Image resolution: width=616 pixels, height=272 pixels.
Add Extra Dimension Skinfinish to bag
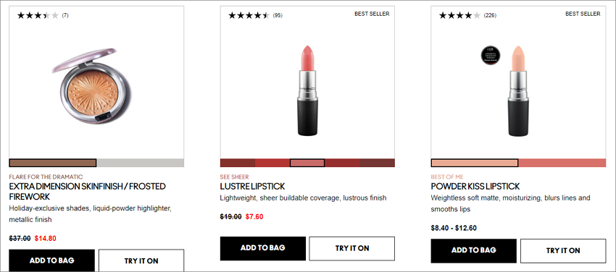coord(52,260)
